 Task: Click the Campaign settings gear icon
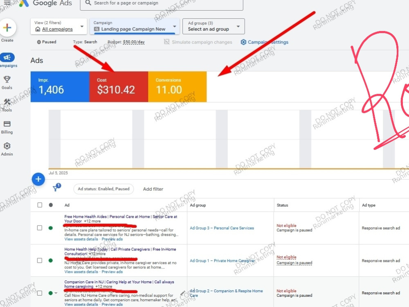point(243,42)
